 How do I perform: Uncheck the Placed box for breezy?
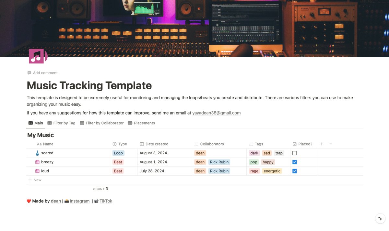pyautogui.click(x=295, y=162)
